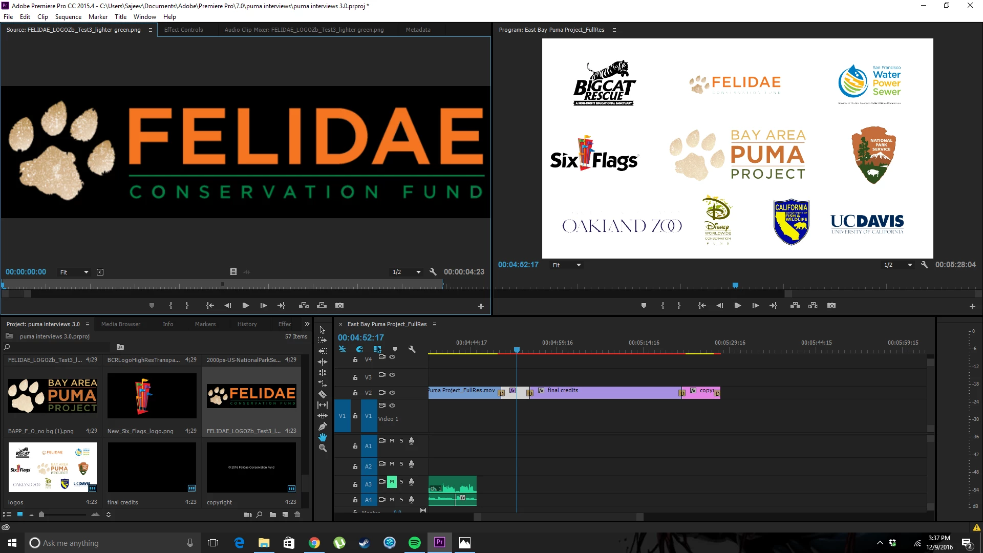Click New Bin folder icon in Project panel
Viewport: 983px width, 553px height.
(273, 515)
